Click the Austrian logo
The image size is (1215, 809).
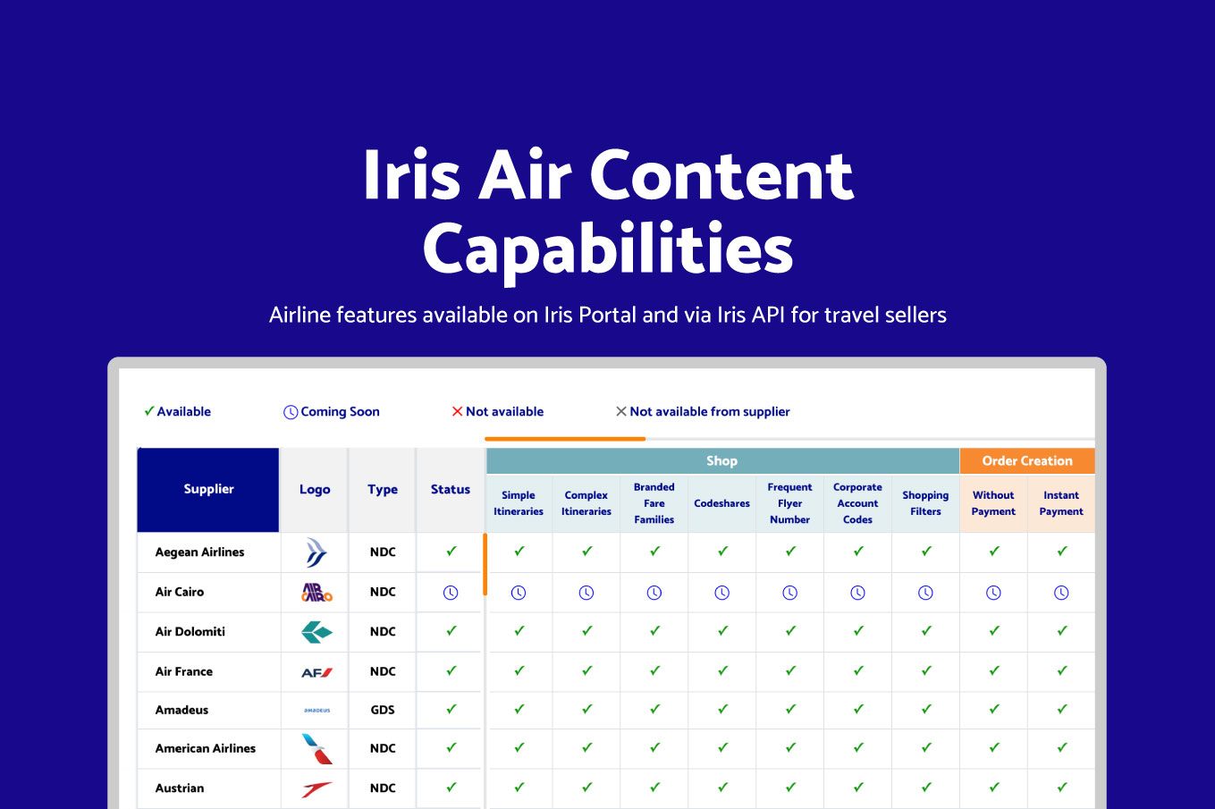[316, 788]
